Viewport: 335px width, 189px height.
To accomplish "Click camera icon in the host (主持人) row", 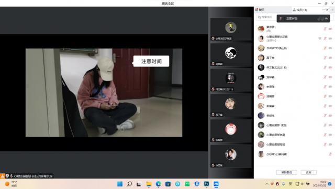I will (330, 39).
